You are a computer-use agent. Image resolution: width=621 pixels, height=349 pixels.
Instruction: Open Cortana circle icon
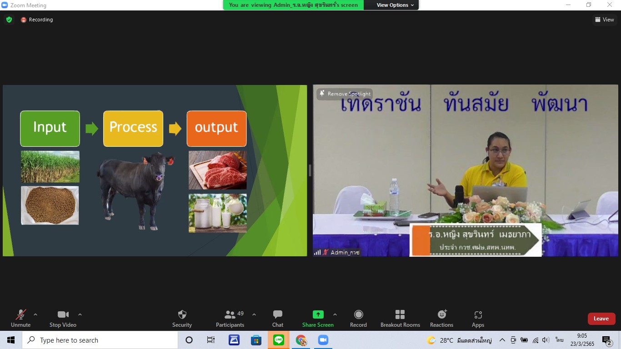click(x=189, y=340)
